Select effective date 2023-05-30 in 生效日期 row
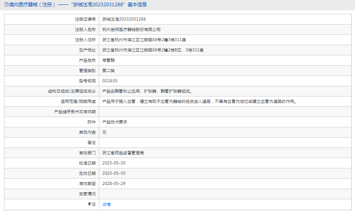The image size is (355, 214). point(114,173)
